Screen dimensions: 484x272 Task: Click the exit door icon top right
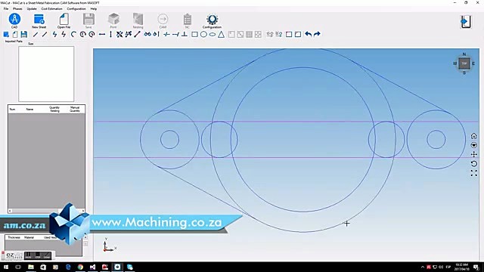(466, 22)
